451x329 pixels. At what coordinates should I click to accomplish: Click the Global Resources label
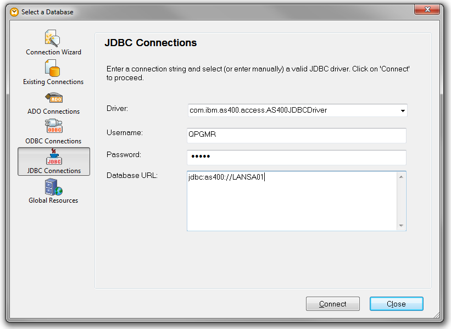click(53, 200)
